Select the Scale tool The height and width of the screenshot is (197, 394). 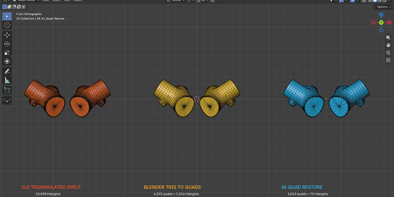[7, 53]
